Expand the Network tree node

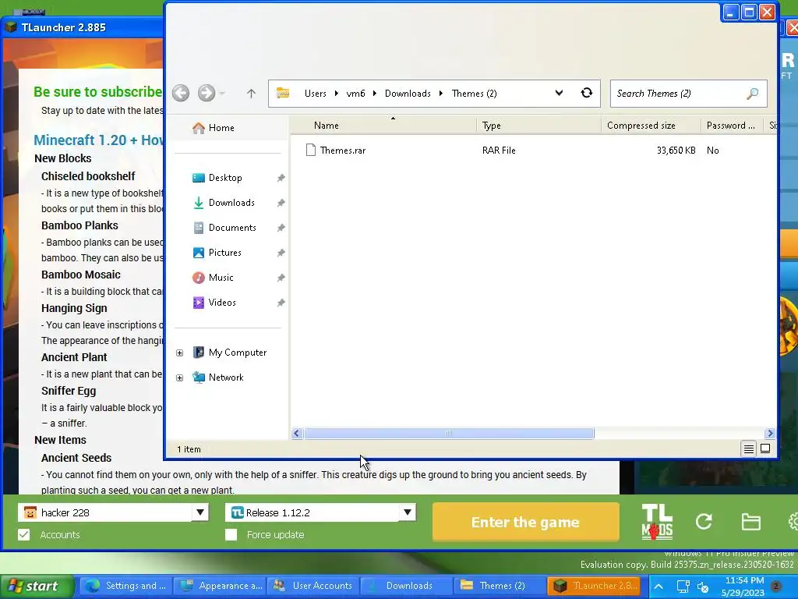pos(180,378)
